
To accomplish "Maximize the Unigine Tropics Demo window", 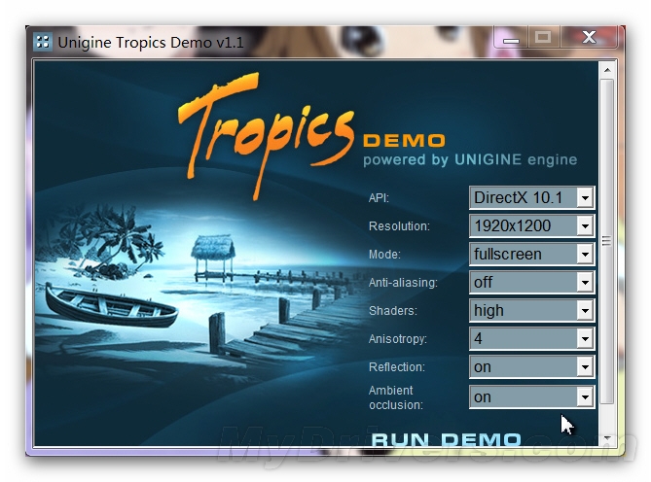I will point(543,38).
